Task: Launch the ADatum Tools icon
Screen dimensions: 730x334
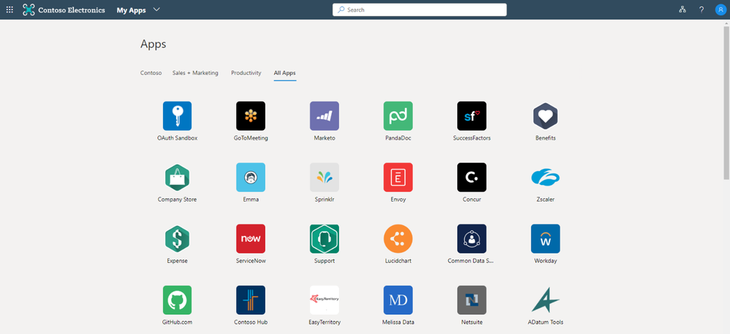Action: click(x=545, y=300)
